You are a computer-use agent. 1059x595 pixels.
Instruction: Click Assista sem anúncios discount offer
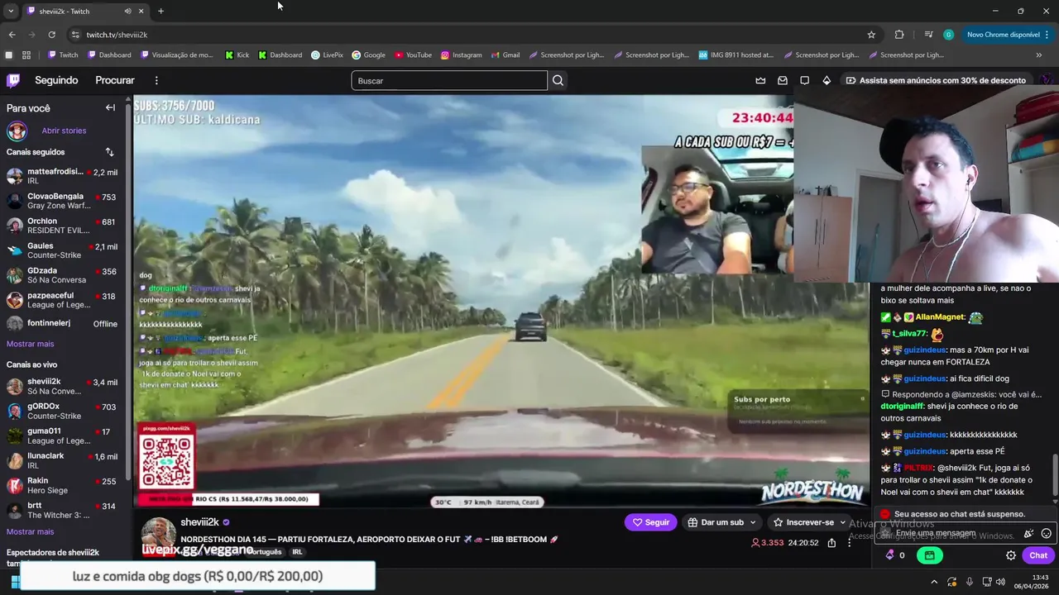(x=936, y=80)
